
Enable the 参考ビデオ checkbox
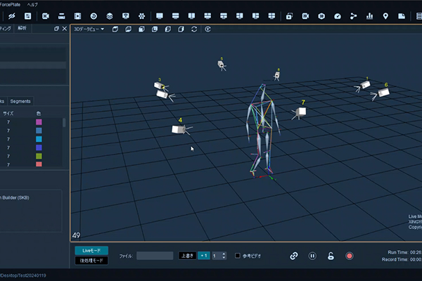tap(238, 256)
